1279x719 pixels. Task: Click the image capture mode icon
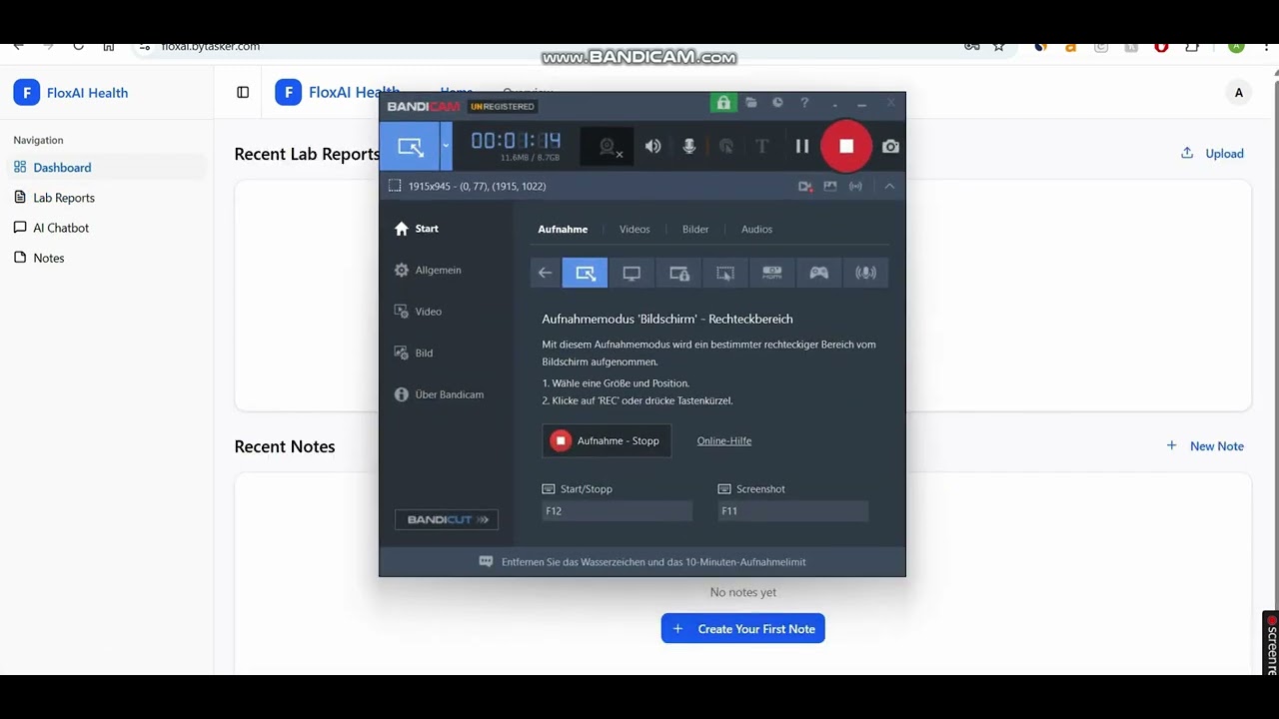coord(830,186)
